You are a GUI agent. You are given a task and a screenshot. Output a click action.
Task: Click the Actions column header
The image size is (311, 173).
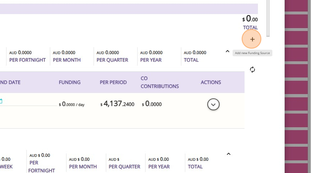[x=211, y=82]
